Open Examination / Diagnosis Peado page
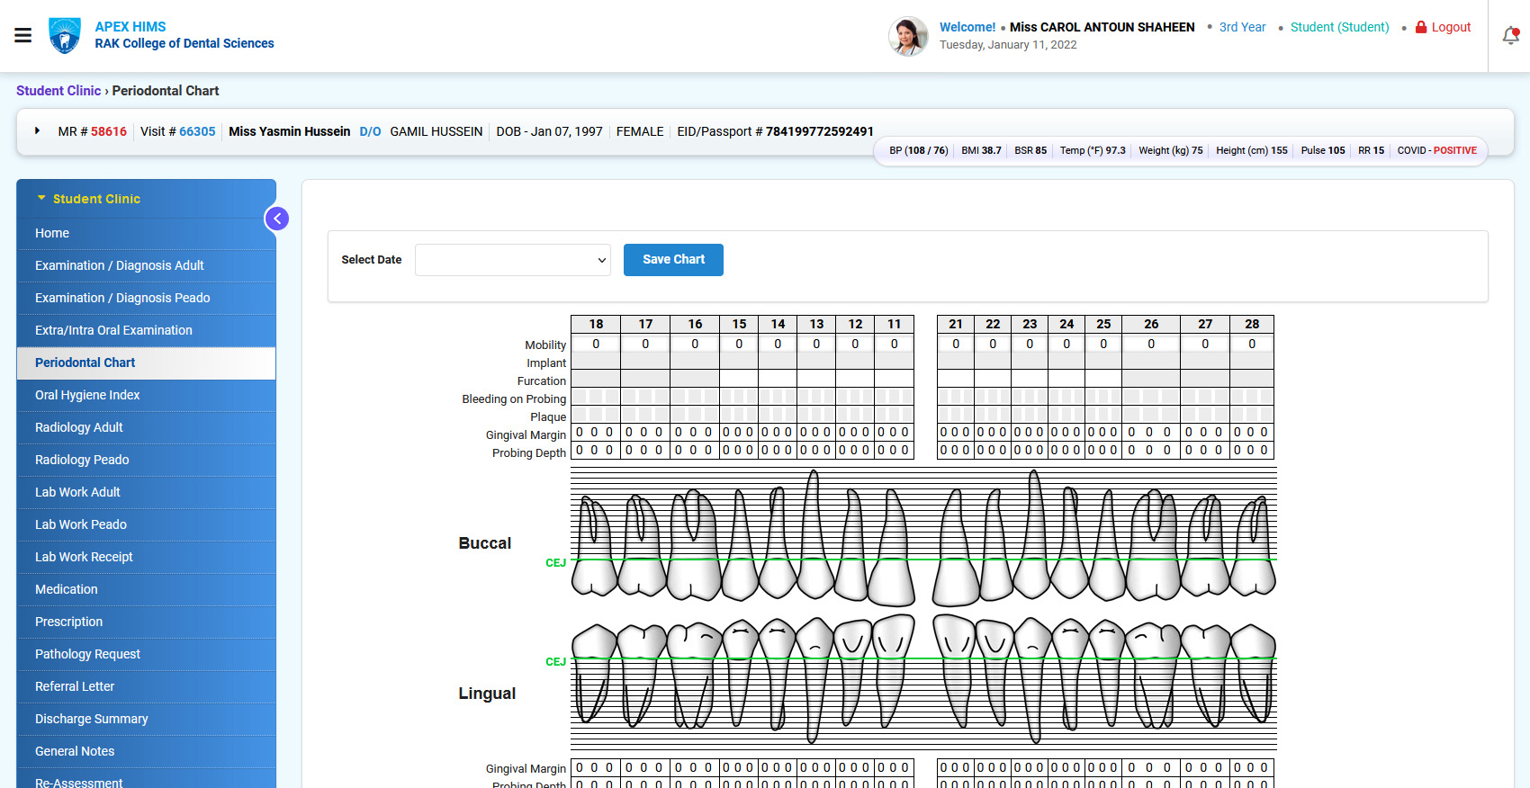Viewport: 1530px width, 788px height. click(147, 298)
